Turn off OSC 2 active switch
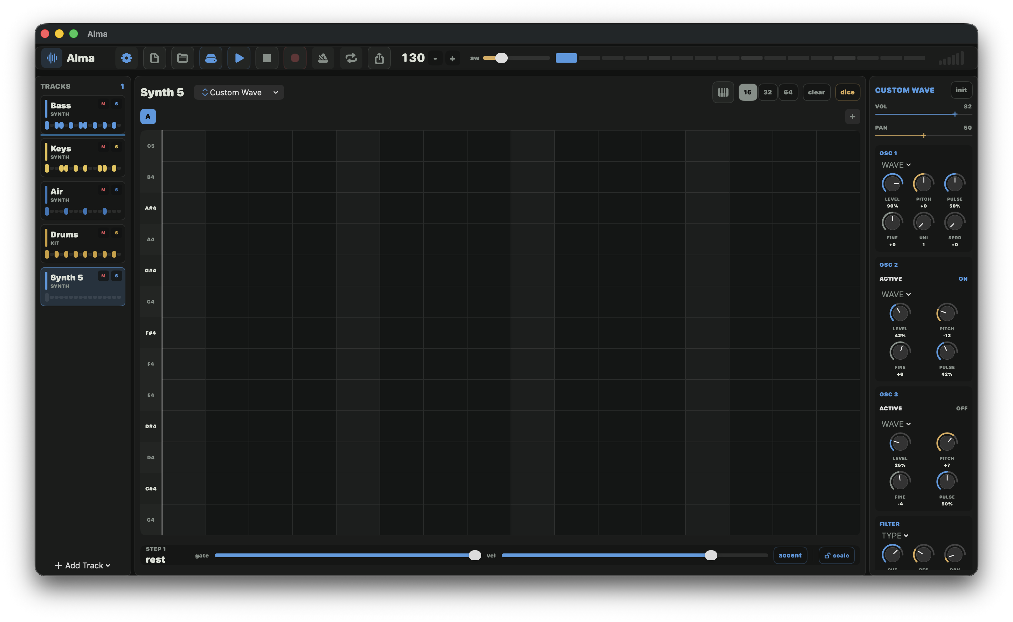This screenshot has height=622, width=1013. 963,279
